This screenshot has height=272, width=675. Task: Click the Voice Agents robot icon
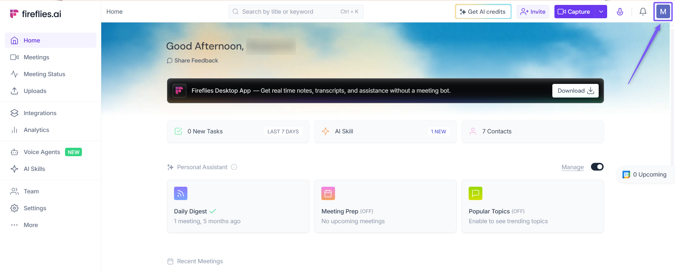[x=14, y=152]
